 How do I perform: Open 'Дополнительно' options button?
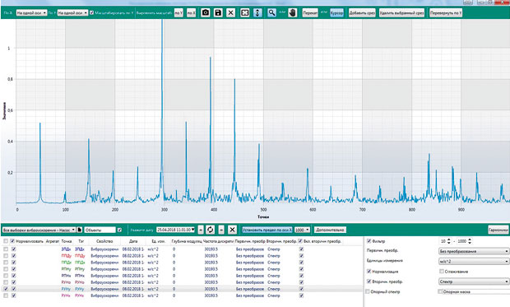pos(330,230)
